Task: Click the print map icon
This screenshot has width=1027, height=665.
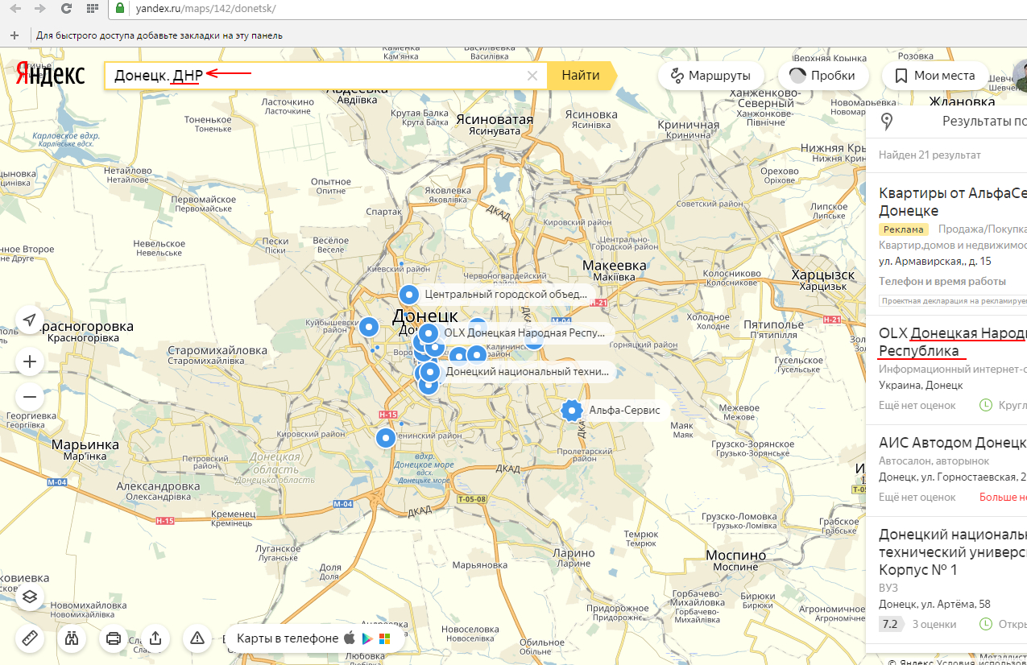Action: [x=114, y=638]
